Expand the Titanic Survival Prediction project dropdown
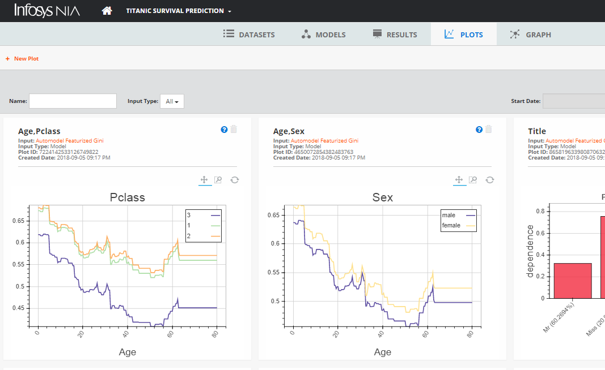This screenshot has width=605, height=370. pos(179,11)
